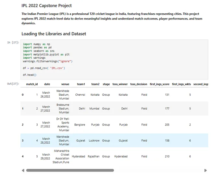Viewport: 211px width, 177px height.
Task: Click the warnings.filterwarnings("ignore") line
Action: [48, 61]
